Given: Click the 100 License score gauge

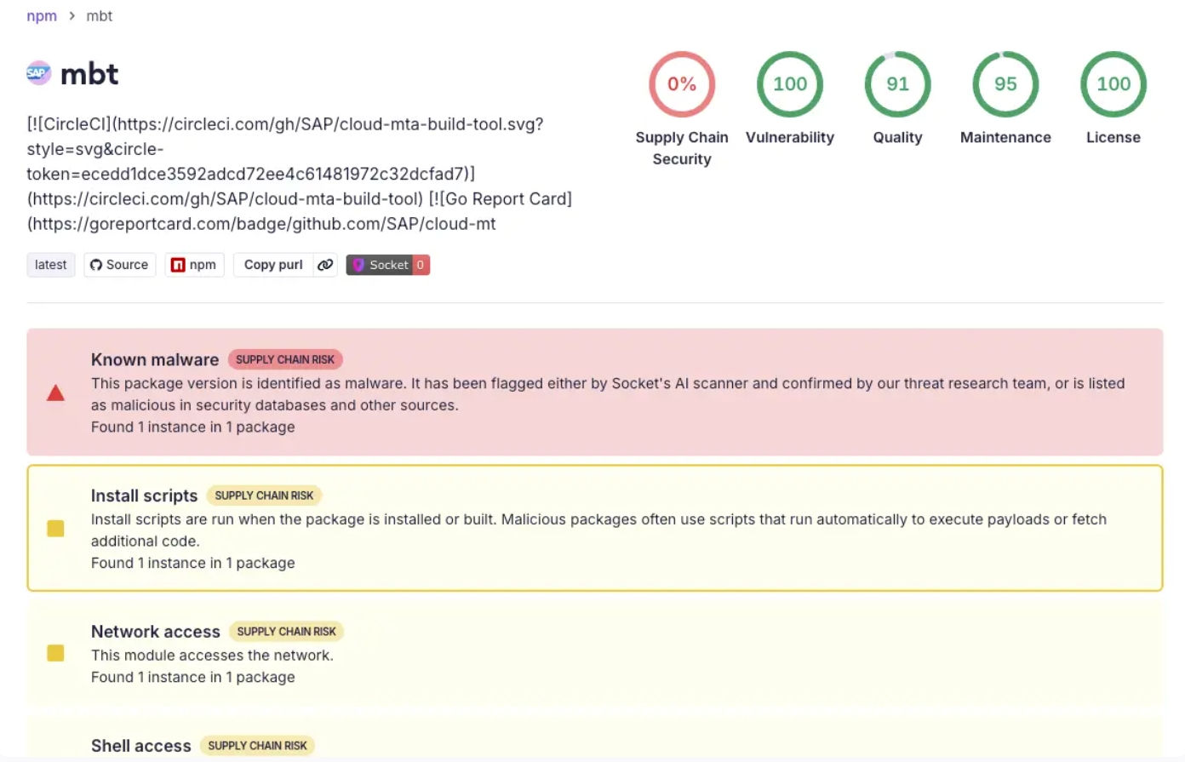Looking at the screenshot, I should tap(1113, 84).
